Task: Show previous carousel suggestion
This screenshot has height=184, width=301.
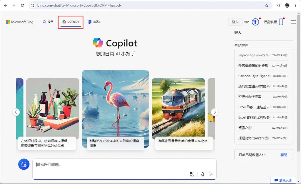Action: point(16,112)
